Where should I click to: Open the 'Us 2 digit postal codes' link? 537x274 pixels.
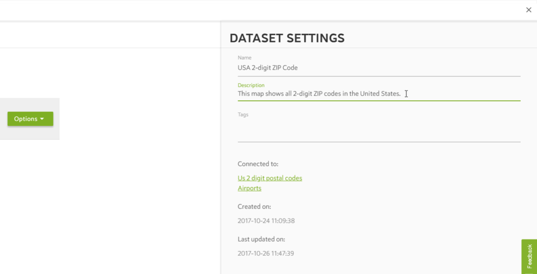(x=270, y=178)
